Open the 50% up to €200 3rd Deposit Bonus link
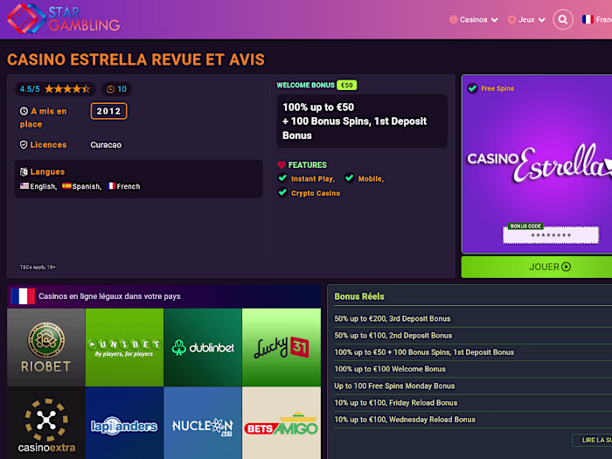 tap(393, 319)
